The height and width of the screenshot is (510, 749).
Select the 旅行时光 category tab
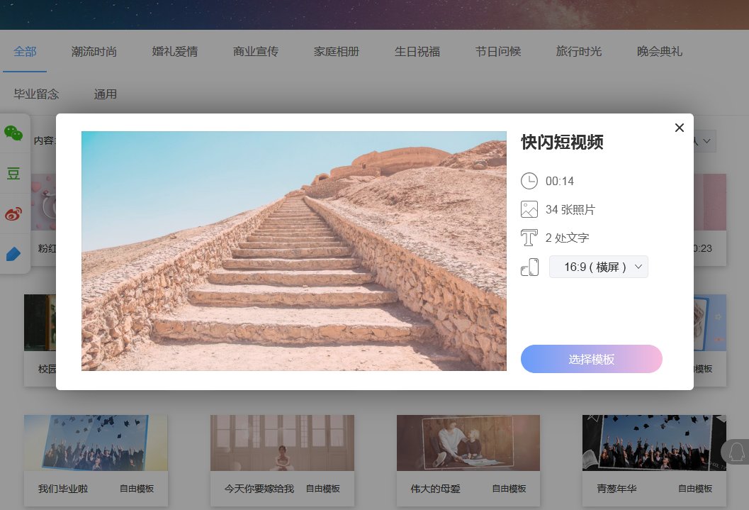pyautogui.click(x=579, y=51)
